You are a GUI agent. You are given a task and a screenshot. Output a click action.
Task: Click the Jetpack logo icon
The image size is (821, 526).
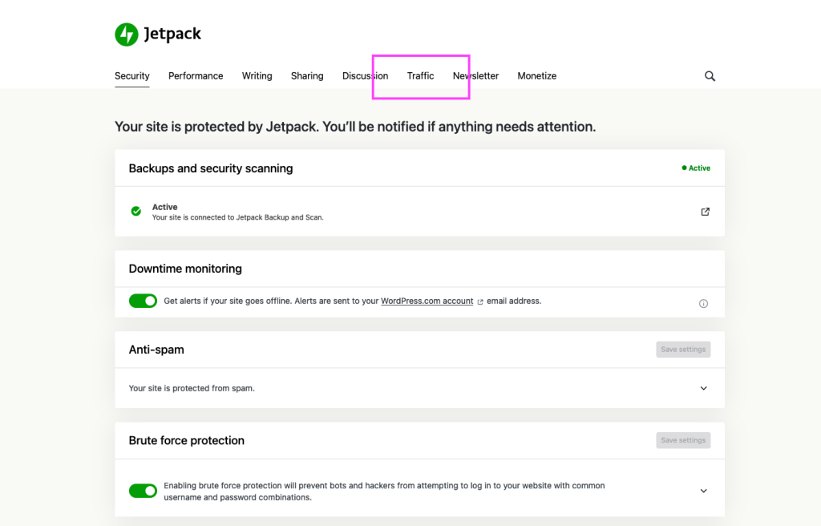[x=127, y=34]
